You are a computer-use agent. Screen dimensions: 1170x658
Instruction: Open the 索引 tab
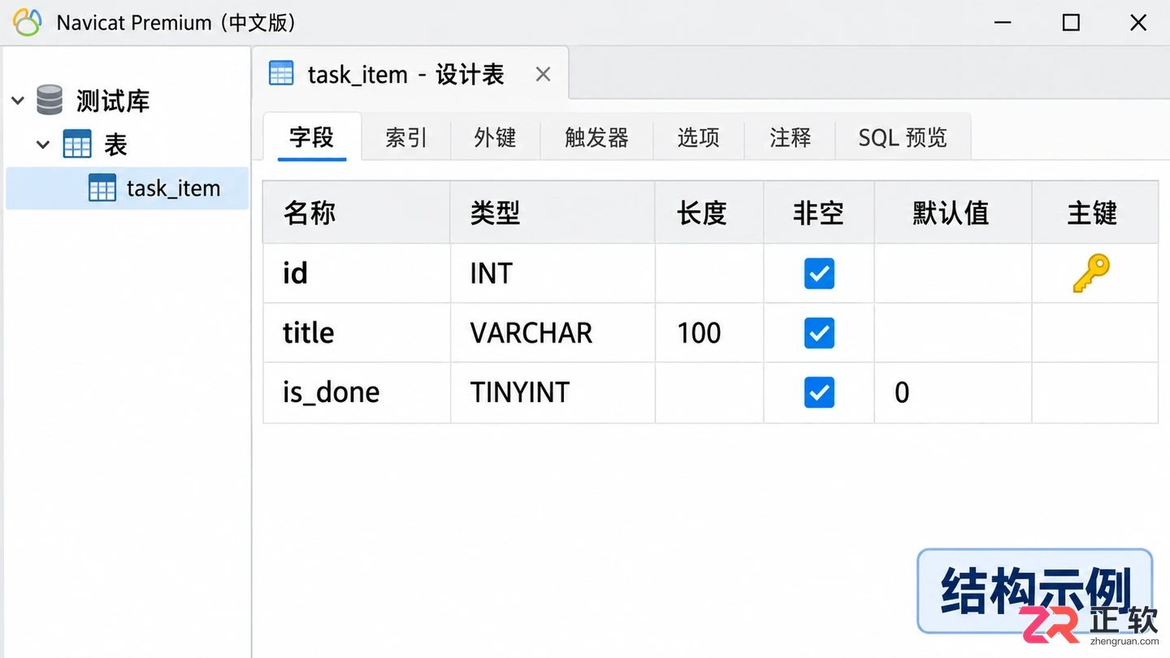point(406,137)
